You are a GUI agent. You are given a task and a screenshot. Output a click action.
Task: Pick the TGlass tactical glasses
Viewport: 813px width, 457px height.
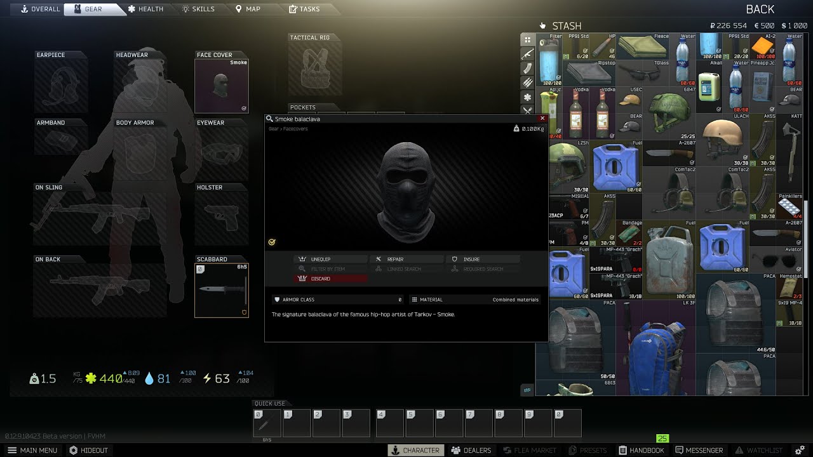pyautogui.click(x=643, y=73)
